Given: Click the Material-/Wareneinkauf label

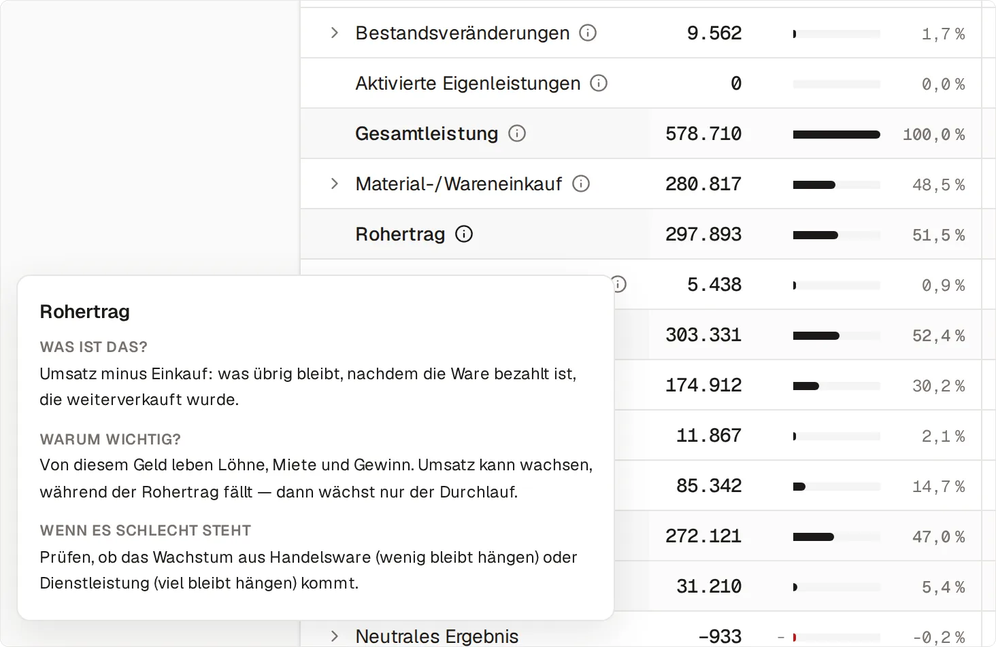Looking at the screenshot, I should pyautogui.click(x=459, y=183).
